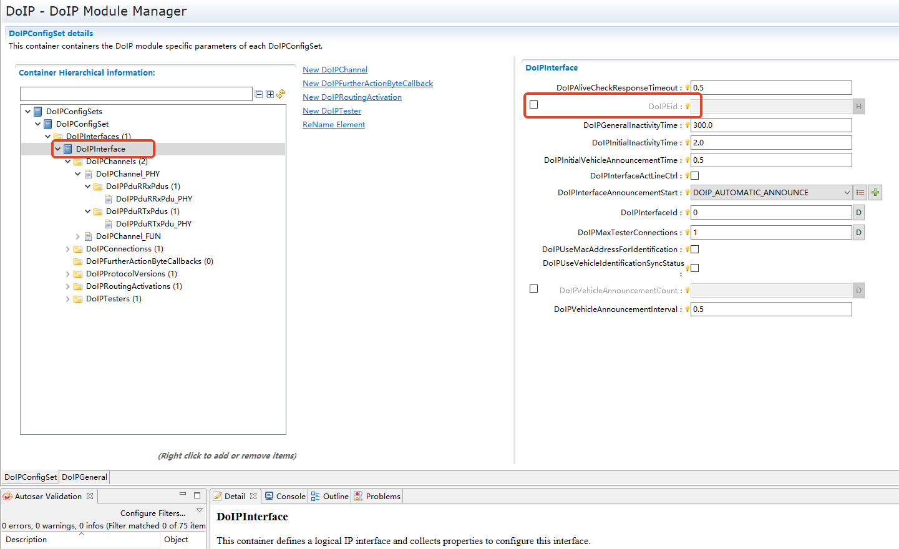Screen dimensions: 899x549
Task: Enable the DoIPEid parameter checkbox
Action: click(533, 105)
